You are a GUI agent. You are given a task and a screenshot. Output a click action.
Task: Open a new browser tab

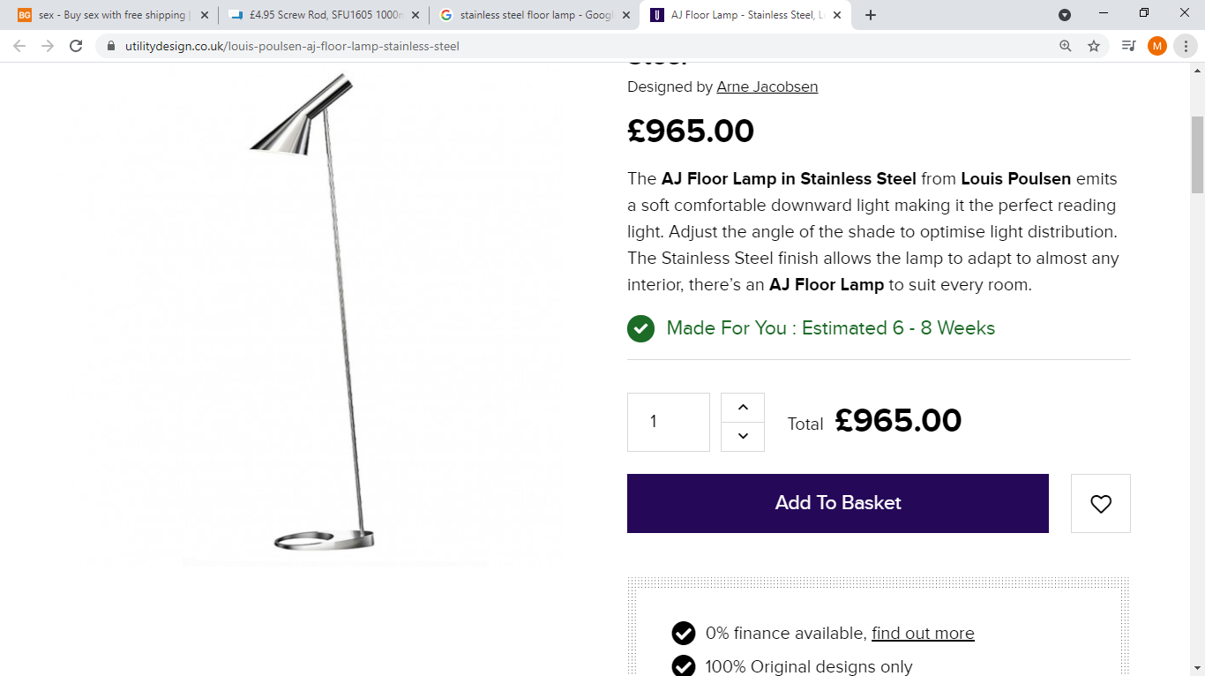pos(871,15)
